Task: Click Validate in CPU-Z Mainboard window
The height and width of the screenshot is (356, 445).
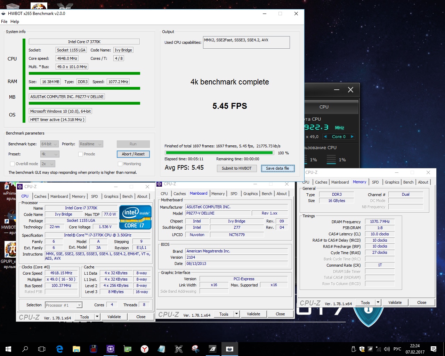Action: coord(253,314)
